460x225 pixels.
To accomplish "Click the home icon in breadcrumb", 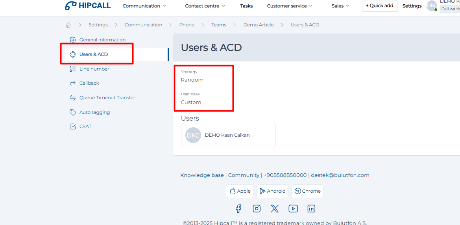I will click(x=68, y=25).
